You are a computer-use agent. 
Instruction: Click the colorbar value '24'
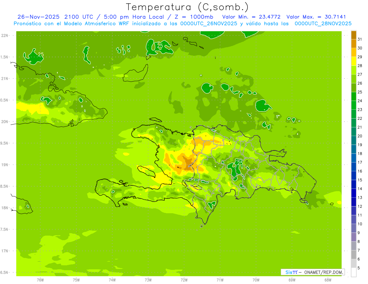click(360, 101)
